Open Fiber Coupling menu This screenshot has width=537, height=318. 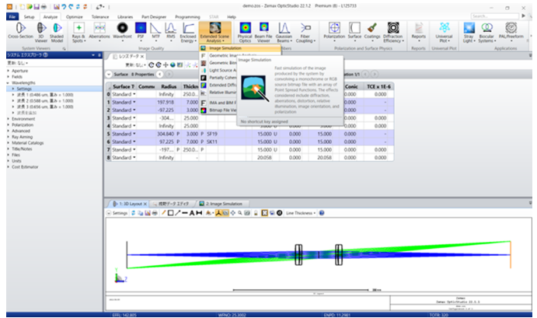(x=305, y=32)
